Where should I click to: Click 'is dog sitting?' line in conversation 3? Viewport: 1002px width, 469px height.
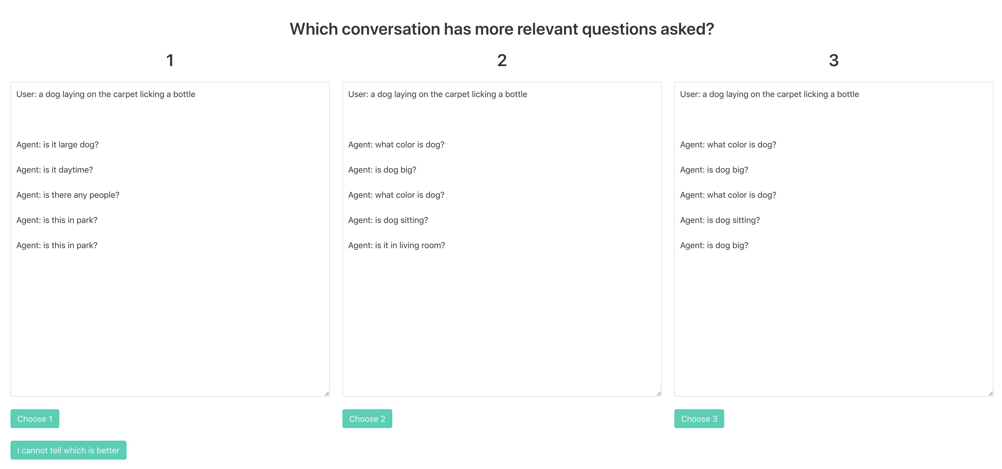click(720, 220)
